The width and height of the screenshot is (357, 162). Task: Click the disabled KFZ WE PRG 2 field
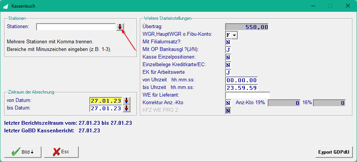point(228,111)
